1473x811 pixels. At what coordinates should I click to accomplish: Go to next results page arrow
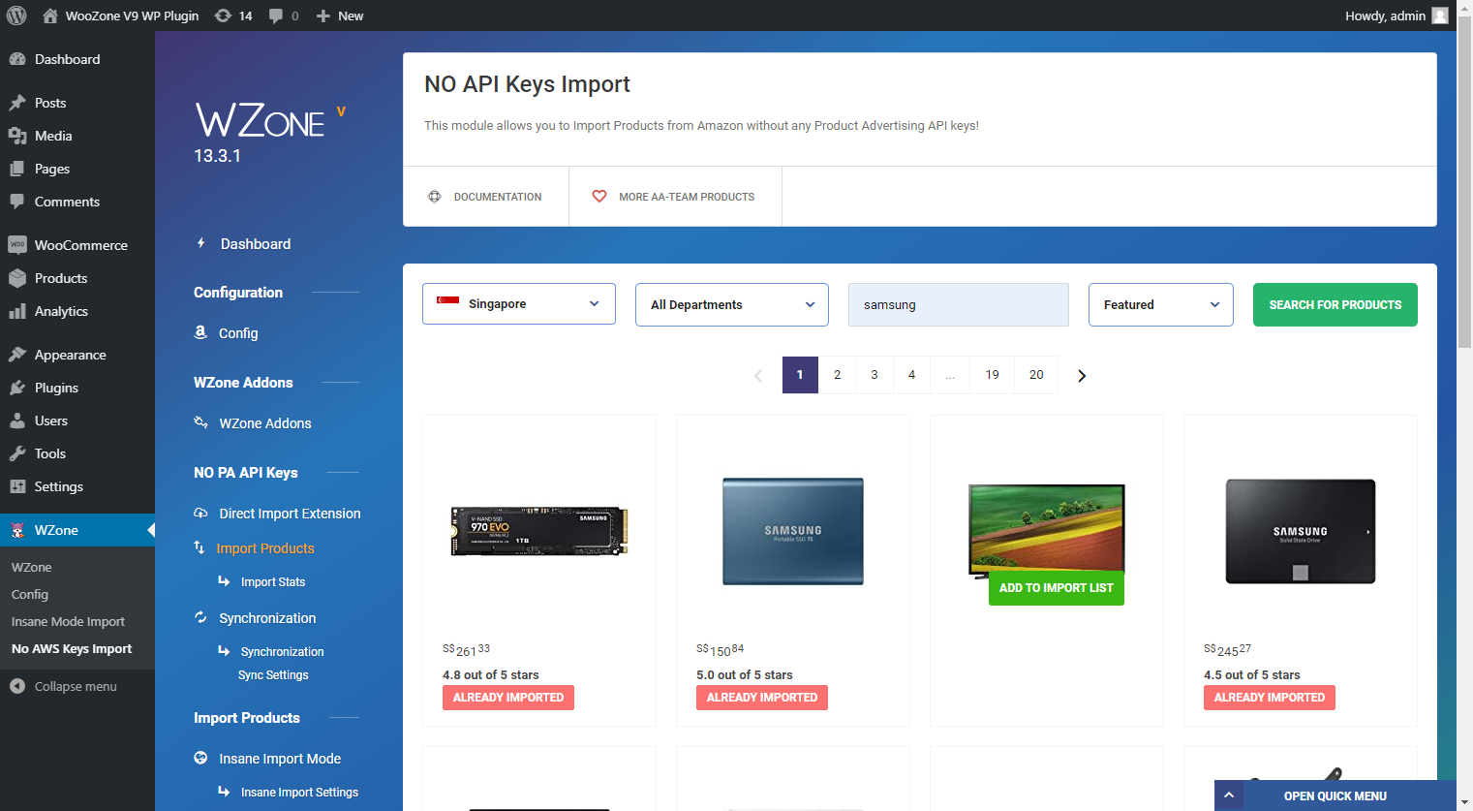tap(1082, 376)
